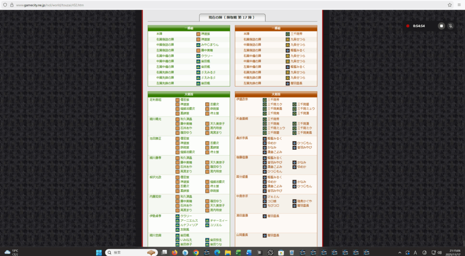465x256 pixels.
Task: Open the site security lock icon
Action: point(11,5)
